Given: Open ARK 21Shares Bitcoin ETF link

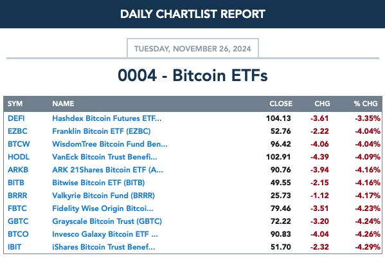Looking at the screenshot, I should pos(107,170).
